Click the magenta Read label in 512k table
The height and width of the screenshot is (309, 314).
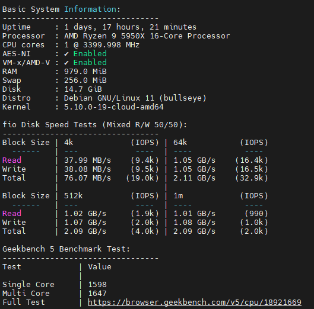12,213
